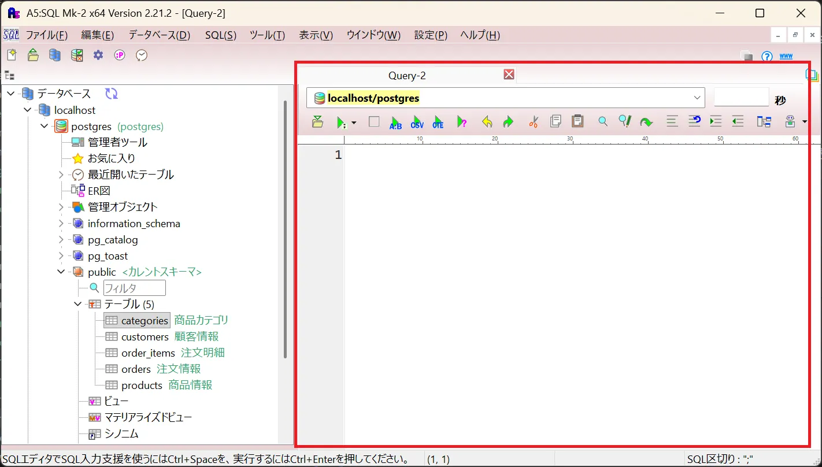Click the www web icon
Screen dimensions: 822x467
click(x=786, y=56)
